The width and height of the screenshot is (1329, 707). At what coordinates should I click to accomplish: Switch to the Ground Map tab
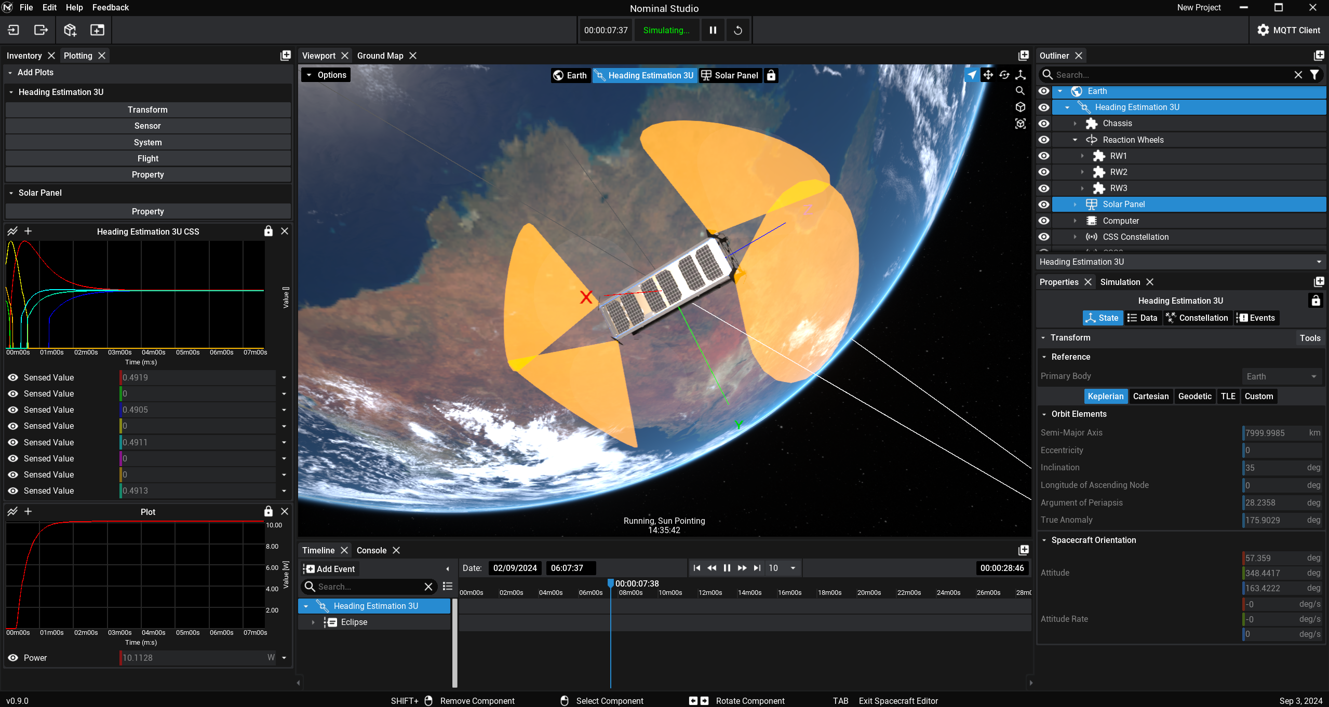[380, 56]
